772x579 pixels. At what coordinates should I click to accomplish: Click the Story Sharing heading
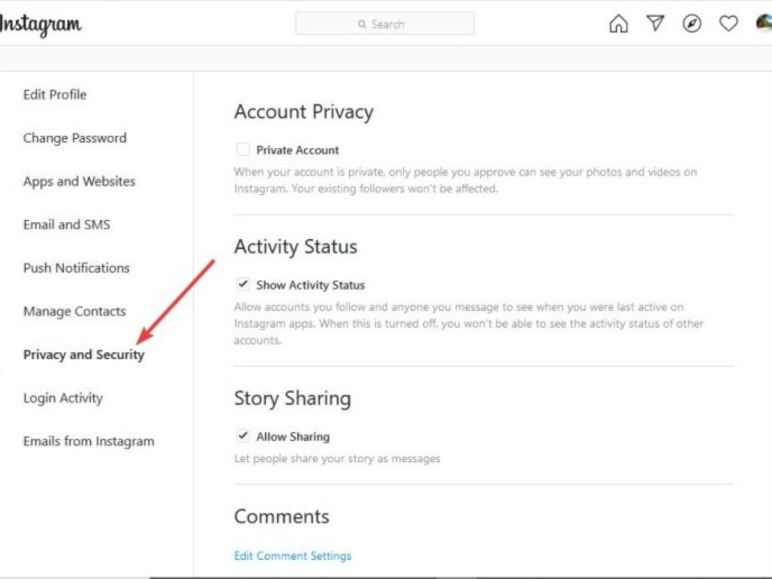tap(293, 398)
